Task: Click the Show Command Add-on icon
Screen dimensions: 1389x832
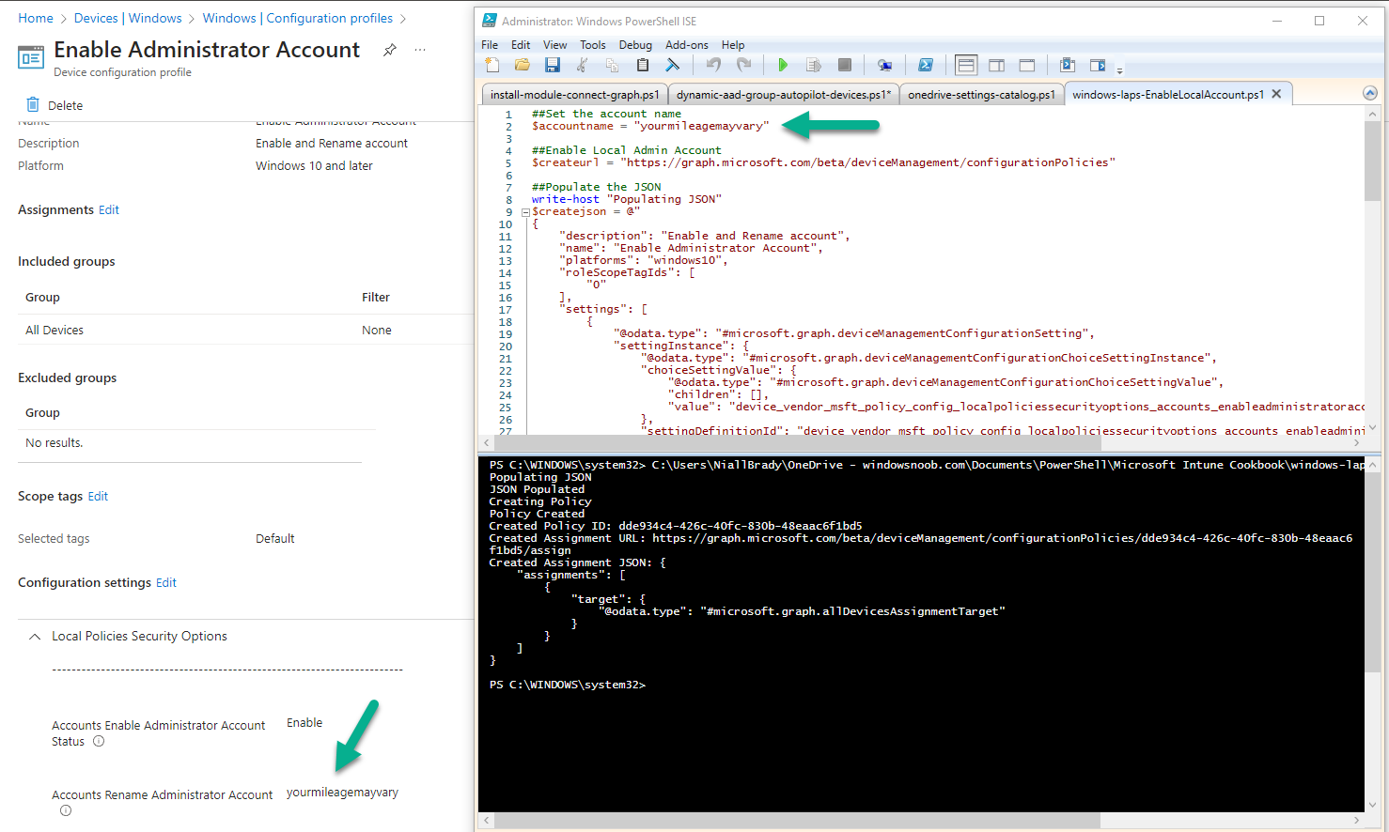Action: pyautogui.click(x=1098, y=65)
